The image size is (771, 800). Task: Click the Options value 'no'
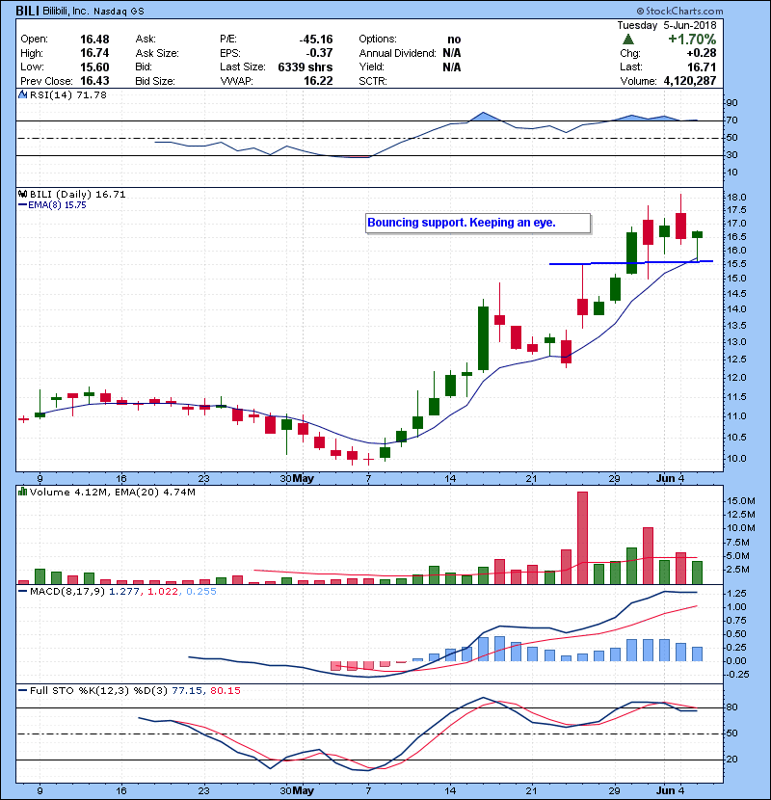(454, 40)
